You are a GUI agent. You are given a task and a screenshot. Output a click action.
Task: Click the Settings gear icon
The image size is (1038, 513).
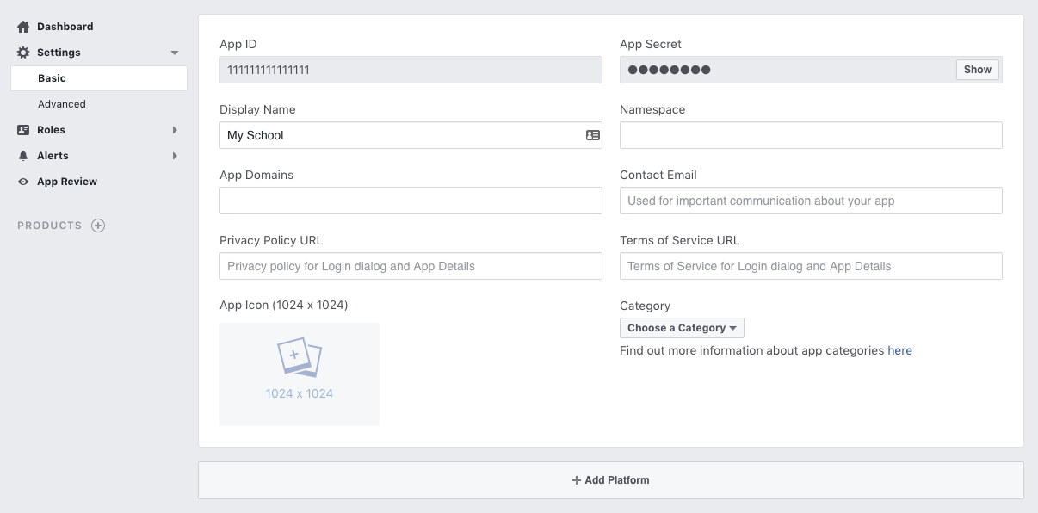point(23,53)
